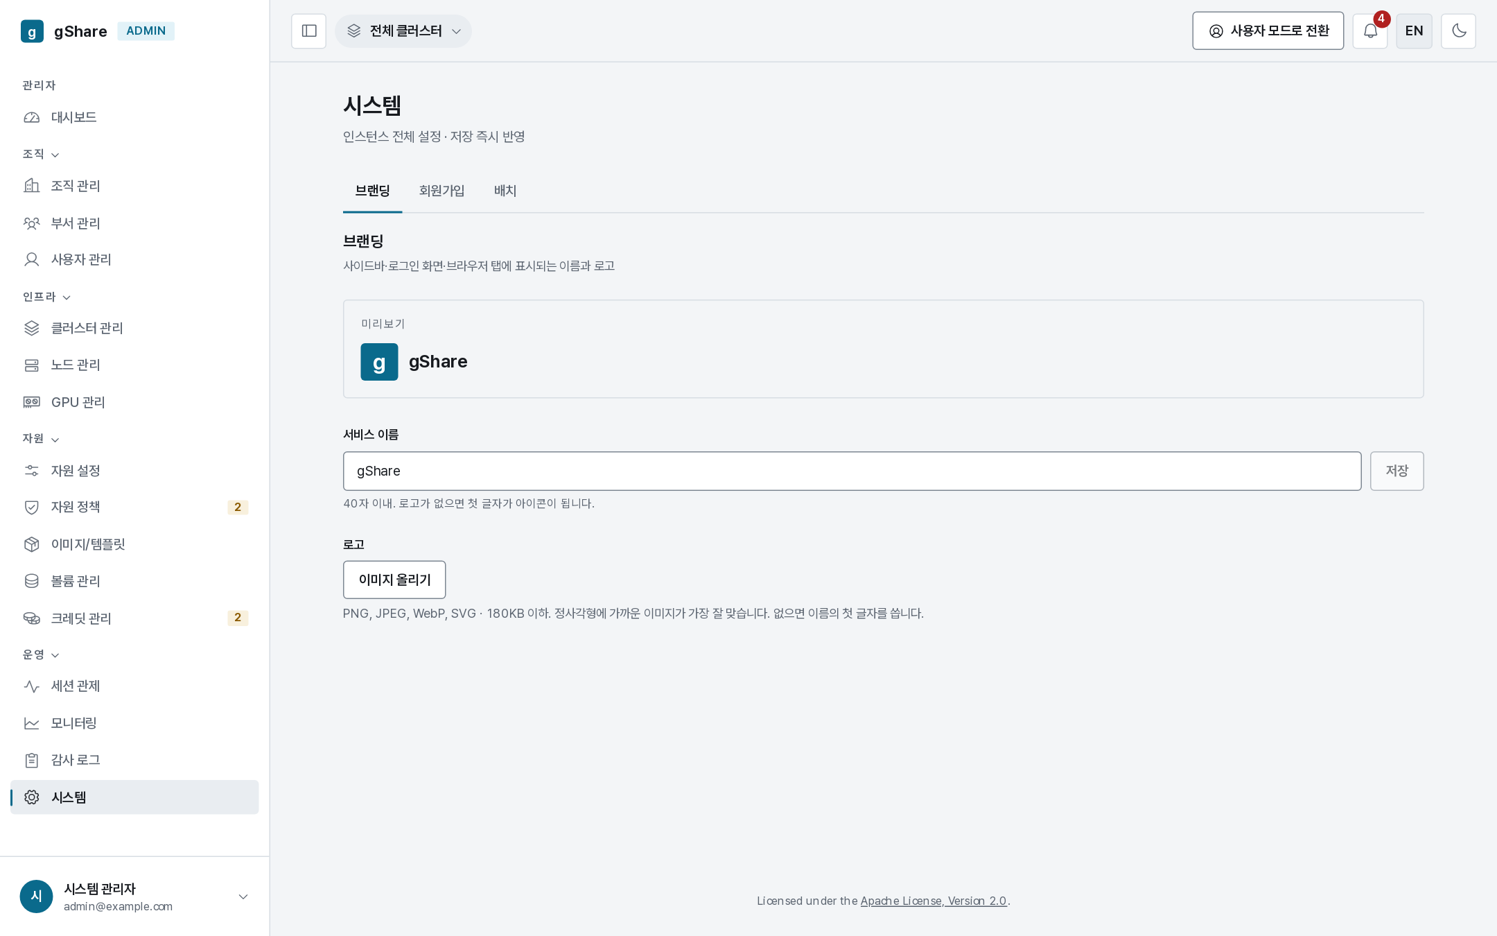Switch to the 배치 tab
The image size is (1497, 936).
tap(505, 191)
